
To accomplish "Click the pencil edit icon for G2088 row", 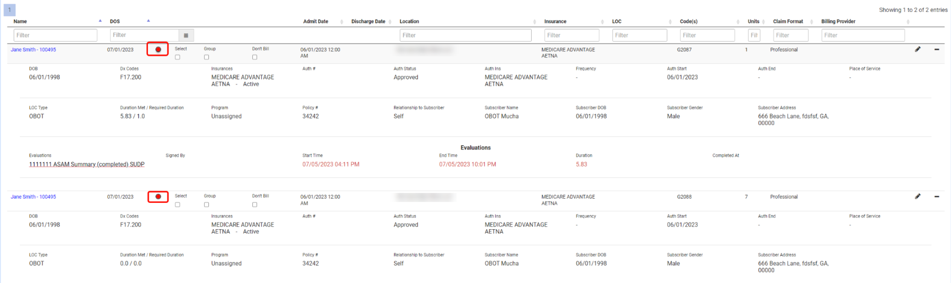I will pyautogui.click(x=917, y=197).
